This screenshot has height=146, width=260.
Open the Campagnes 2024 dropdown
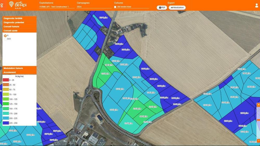pyautogui.click(x=94, y=7)
